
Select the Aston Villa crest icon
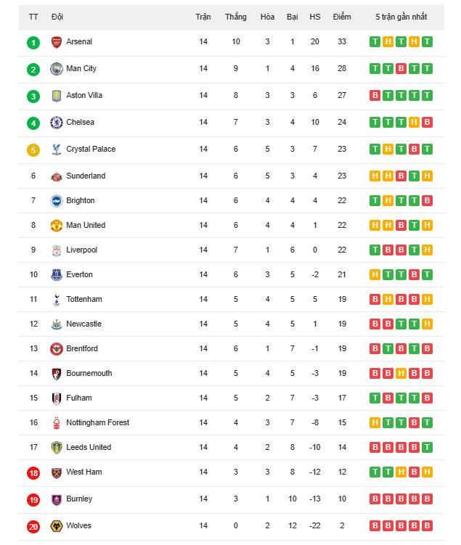pos(57,96)
